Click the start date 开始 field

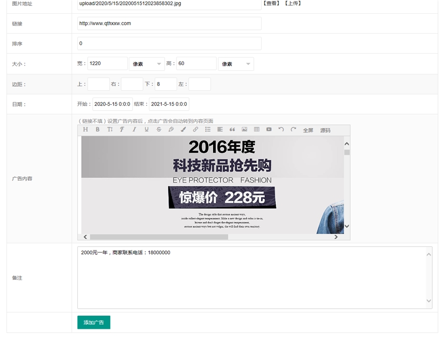[112, 104]
